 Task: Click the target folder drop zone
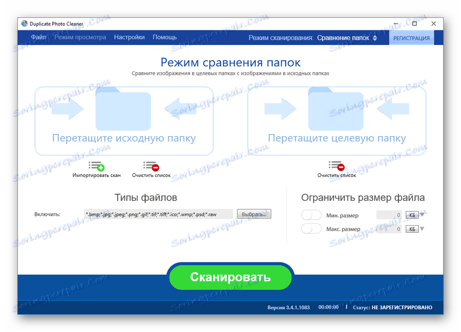337,121
